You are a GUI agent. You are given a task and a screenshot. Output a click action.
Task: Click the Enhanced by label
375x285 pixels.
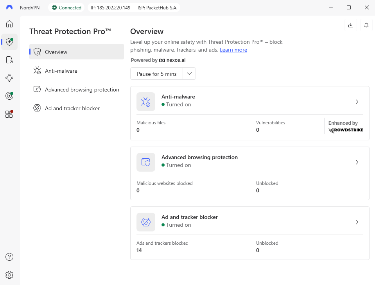(x=343, y=123)
